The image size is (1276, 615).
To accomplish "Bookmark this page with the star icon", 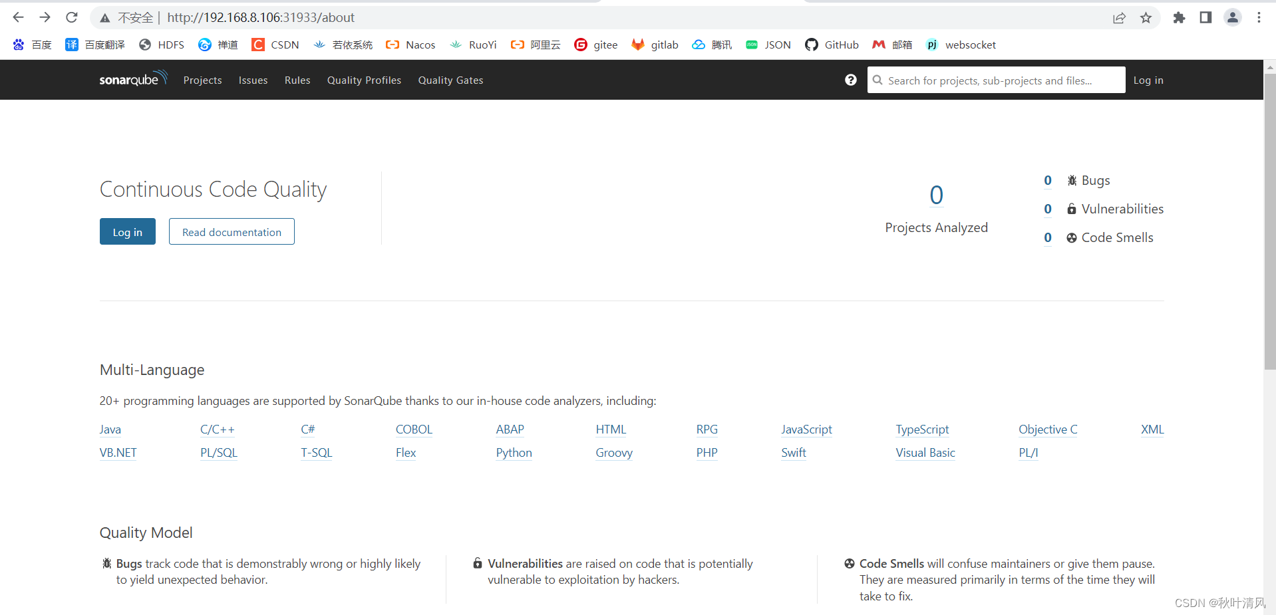I will [x=1146, y=18].
